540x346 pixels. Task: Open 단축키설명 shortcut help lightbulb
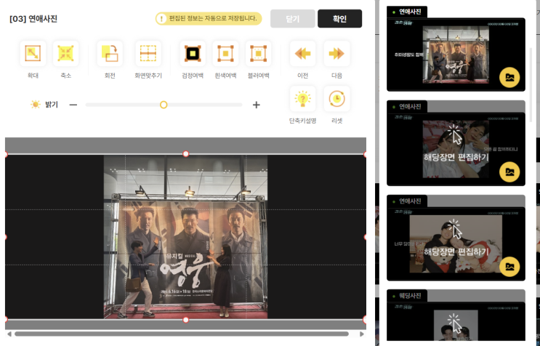(x=303, y=99)
